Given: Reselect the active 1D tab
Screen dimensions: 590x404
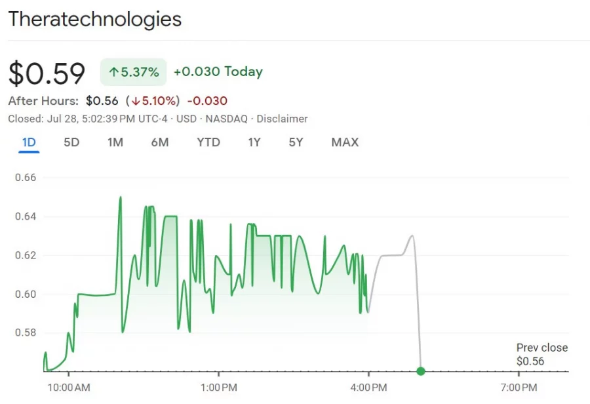Looking at the screenshot, I should click(x=28, y=142).
